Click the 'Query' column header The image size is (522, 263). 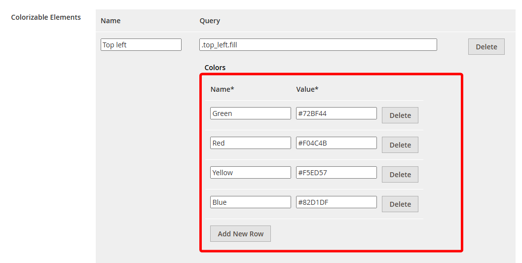(x=210, y=21)
